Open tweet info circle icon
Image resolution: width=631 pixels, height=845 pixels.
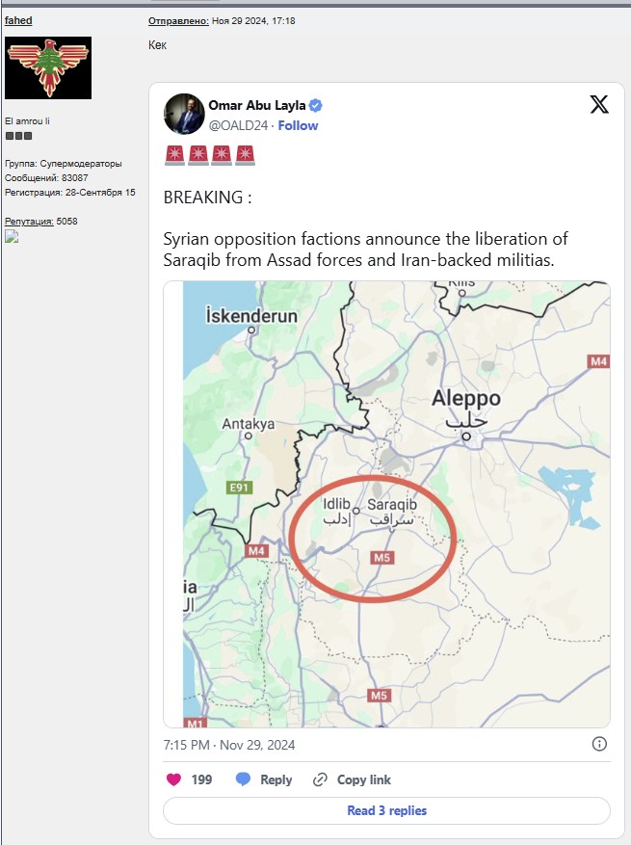tap(599, 744)
